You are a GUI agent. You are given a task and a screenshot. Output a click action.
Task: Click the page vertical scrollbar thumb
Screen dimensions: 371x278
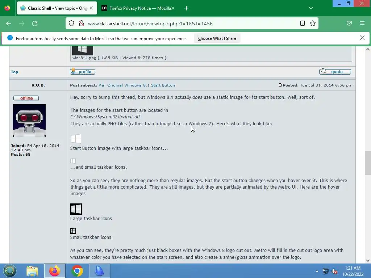[368, 163]
